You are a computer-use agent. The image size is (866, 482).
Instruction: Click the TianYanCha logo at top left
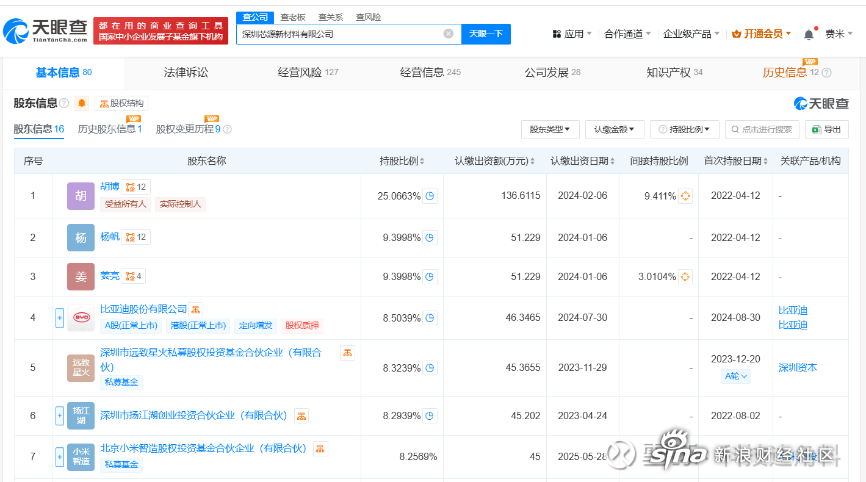click(x=45, y=31)
